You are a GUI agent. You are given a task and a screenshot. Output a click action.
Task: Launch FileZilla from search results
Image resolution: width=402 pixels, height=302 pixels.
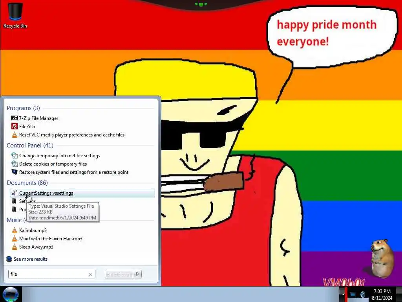point(27,126)
